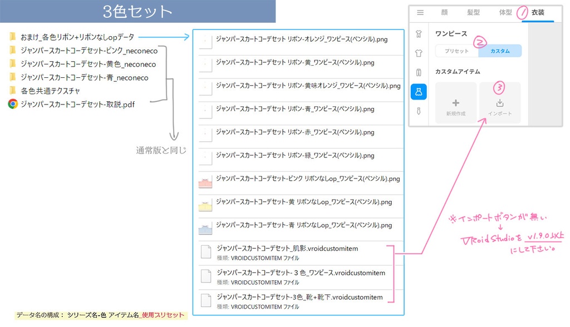Select file name 3色_ワンピース.vroidcustomitem
This screenshot has height=327, width=570.
click(x=301, y=273)
